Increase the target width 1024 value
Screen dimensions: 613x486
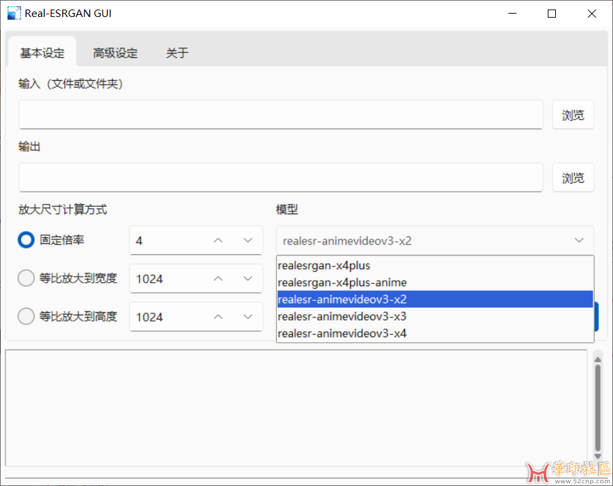[x=218, y=279]
